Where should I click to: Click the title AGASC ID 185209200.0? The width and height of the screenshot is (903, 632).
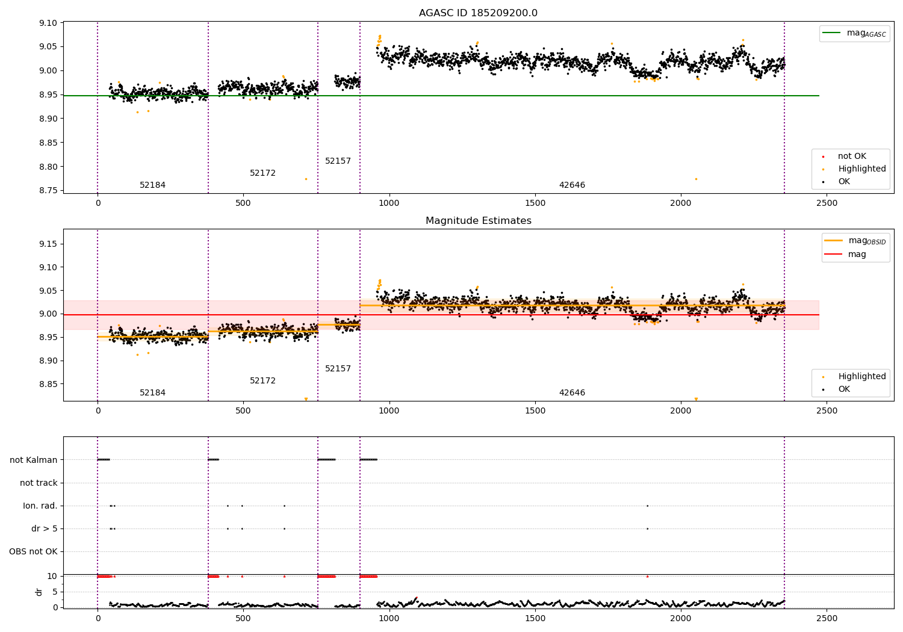tap(478, 13)
